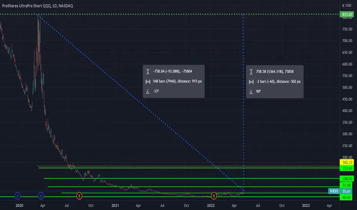This screenshot has width=357, height=210.
Task: Open the split S marker before Oct 2020
Action: (79, 196)
